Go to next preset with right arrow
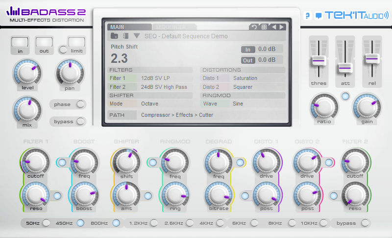The image size is (392, 238). [x=282, y=27]
